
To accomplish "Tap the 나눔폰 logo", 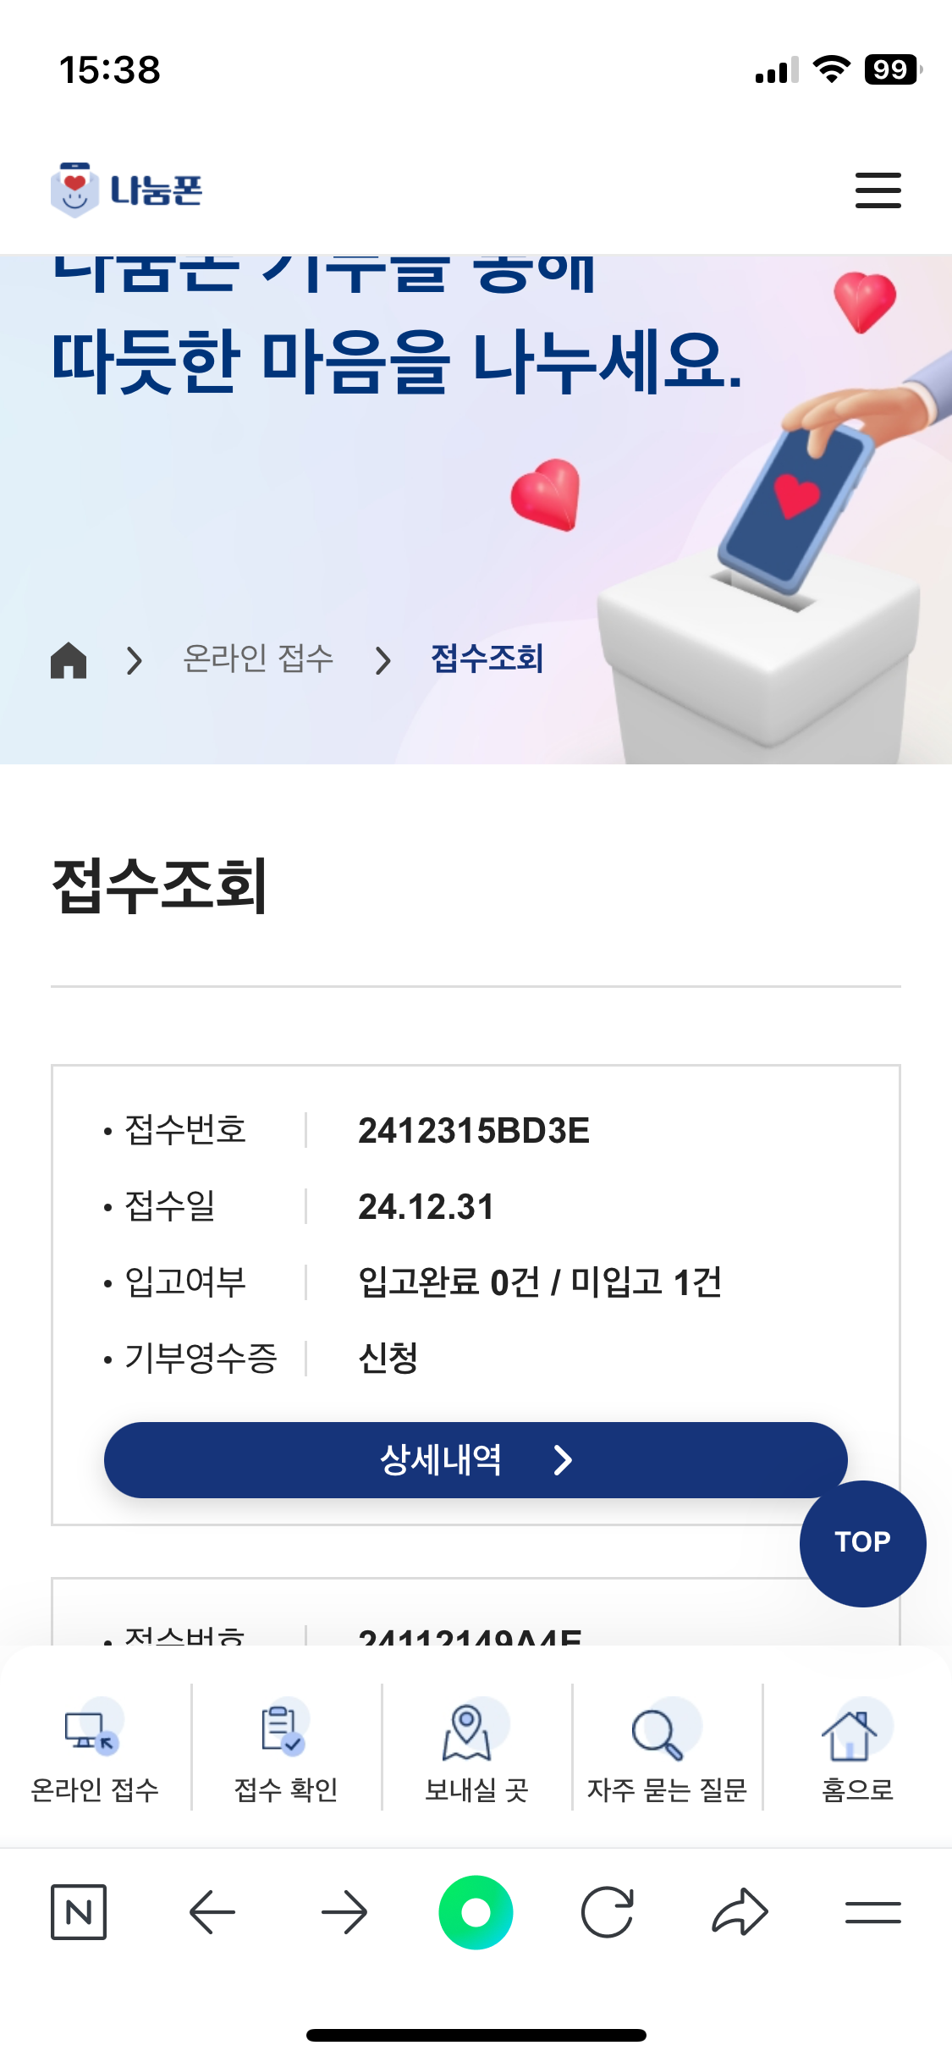I will point(127,190).
